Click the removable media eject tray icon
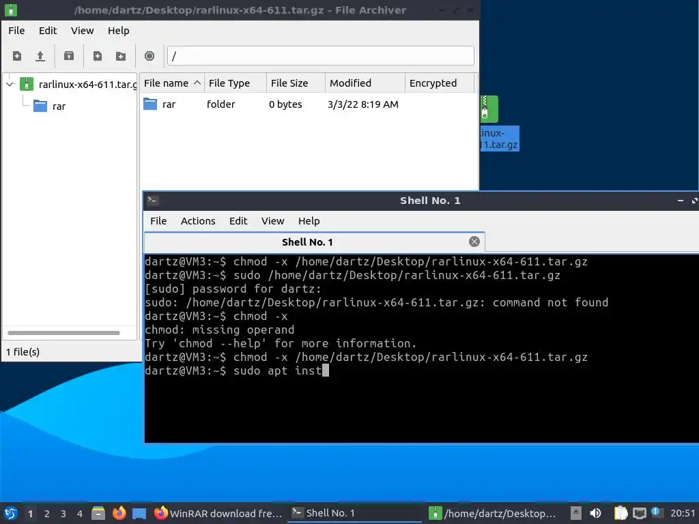Viewport: 699px width, 524px height. pyautogui.click(x=576, y=513)
